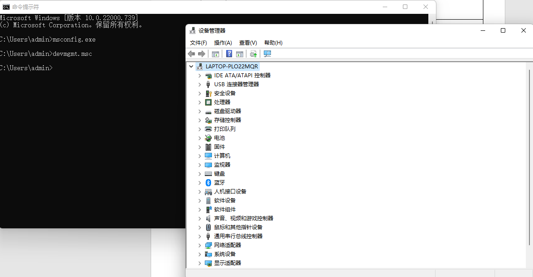Select the 软件组件 tree item label
This screenshot has width=533, height=277.
pos(224,210)
